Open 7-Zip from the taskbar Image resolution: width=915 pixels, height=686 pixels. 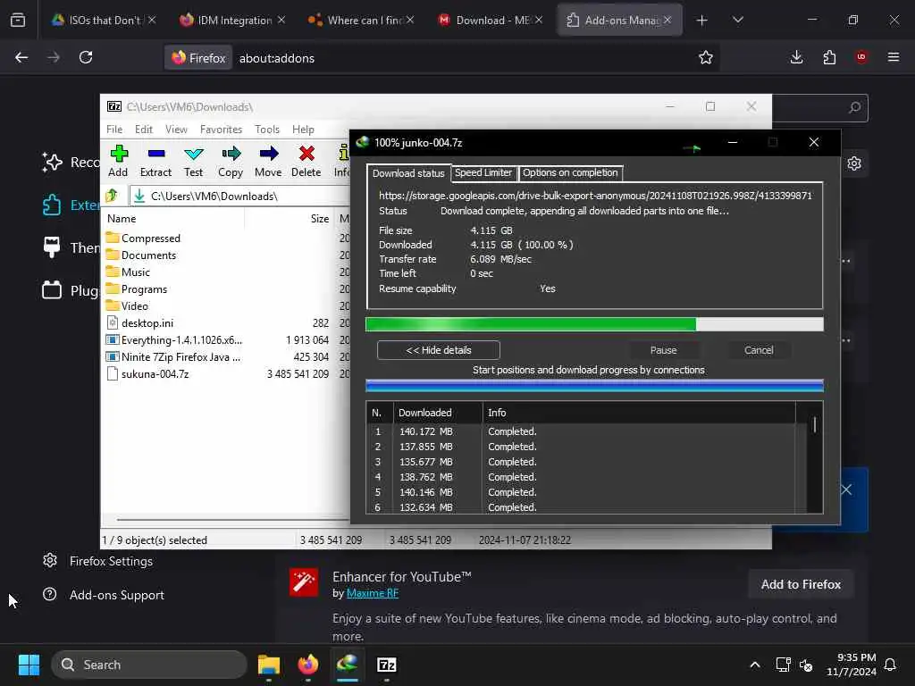[386, 665]
